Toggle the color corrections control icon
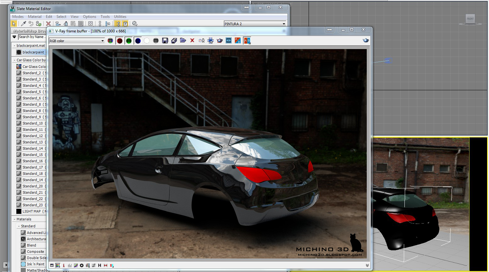This screenshot has height=272, width=489. [x=58, y=265]
